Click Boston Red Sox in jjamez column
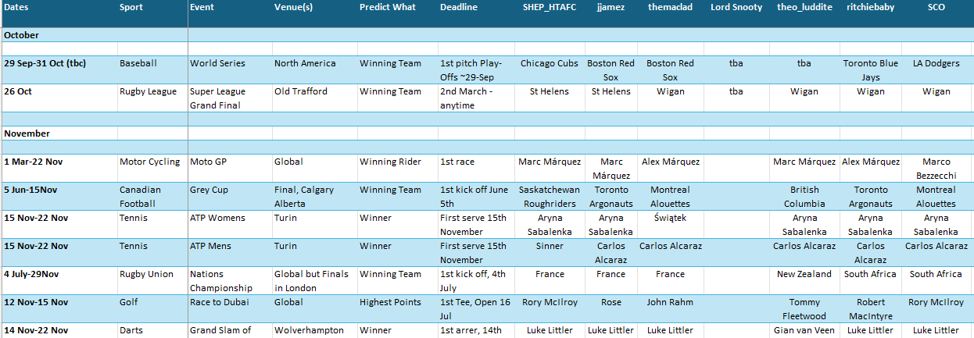 point(611,69)
